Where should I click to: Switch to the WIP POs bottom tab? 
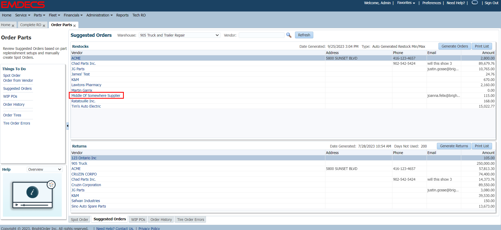tap(138, 220)
